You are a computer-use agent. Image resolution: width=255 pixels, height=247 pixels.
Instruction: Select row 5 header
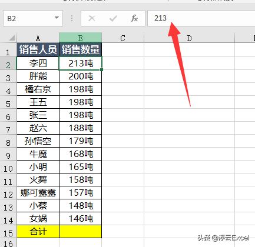8,102
